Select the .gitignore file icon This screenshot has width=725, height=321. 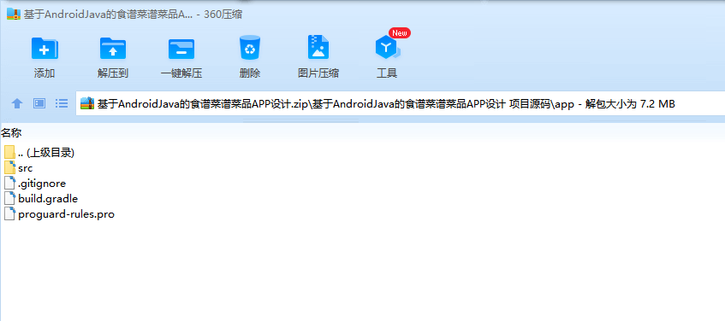pyautogui.click(x=9, y=183)
